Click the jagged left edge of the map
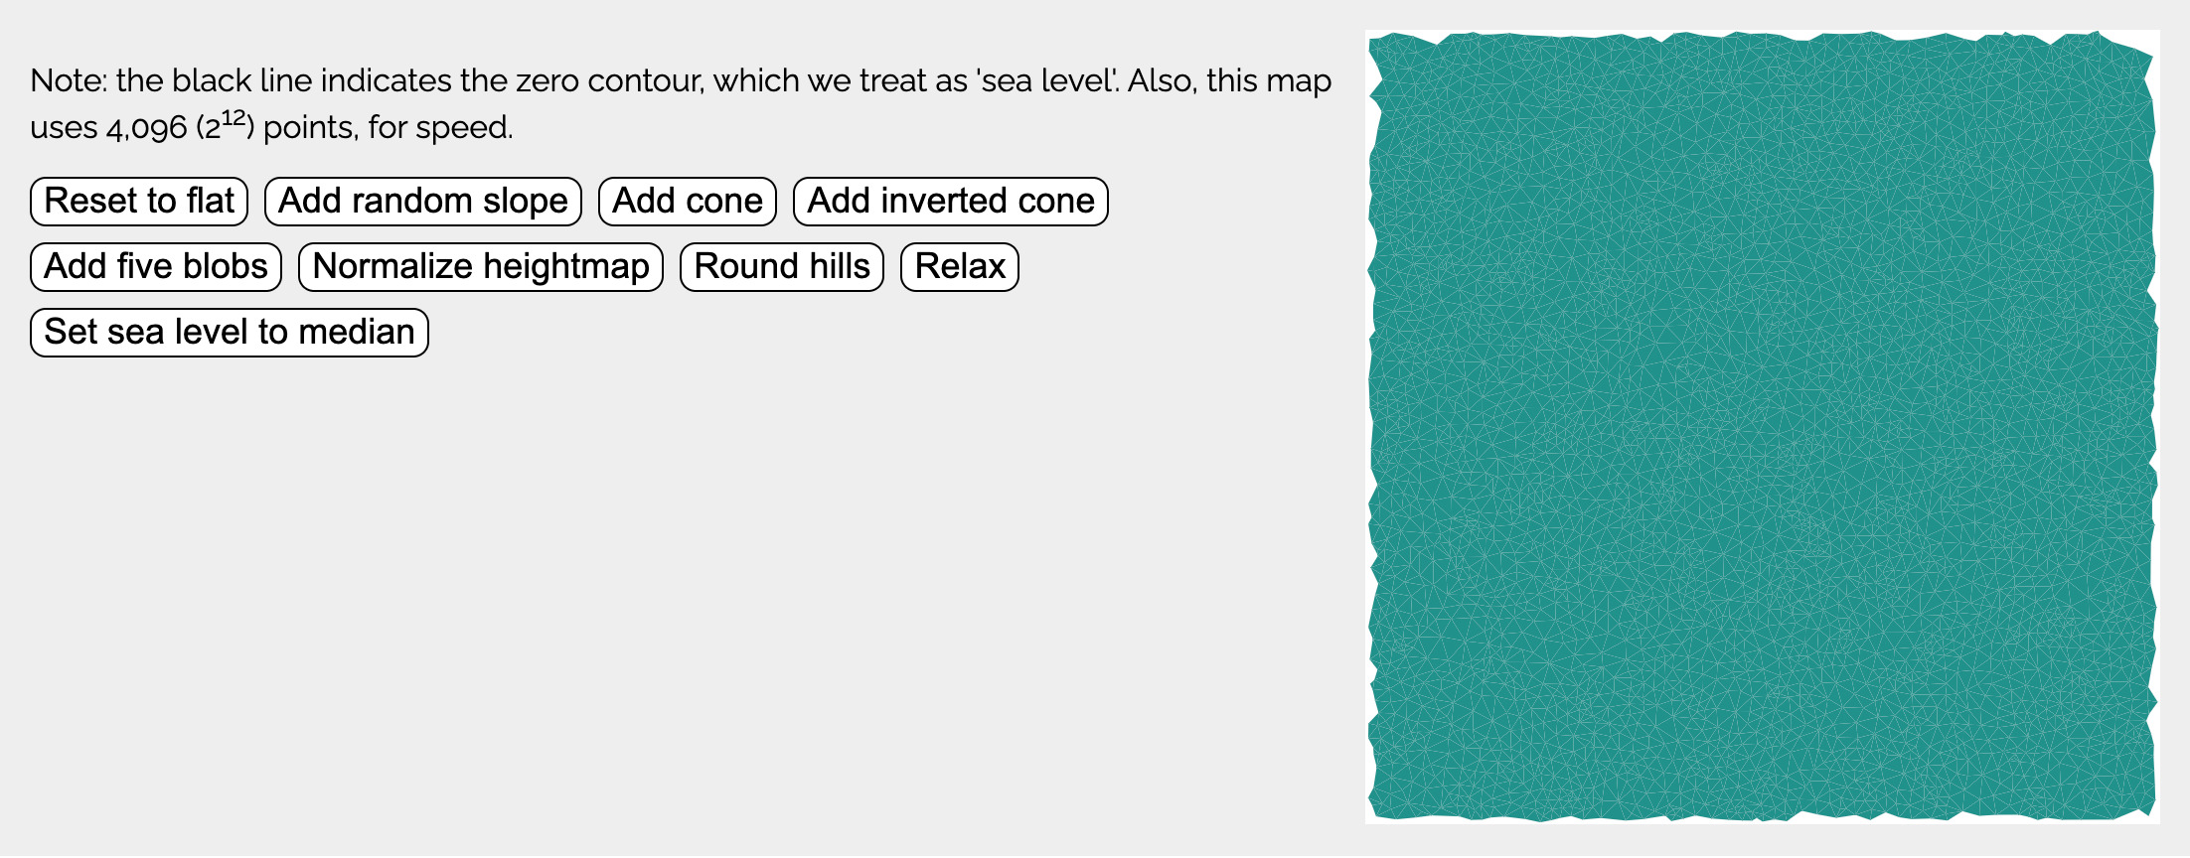Image resolution: width=2190 pixels, height=858 pixels. pyautogui.click(x=1371, y=427)
